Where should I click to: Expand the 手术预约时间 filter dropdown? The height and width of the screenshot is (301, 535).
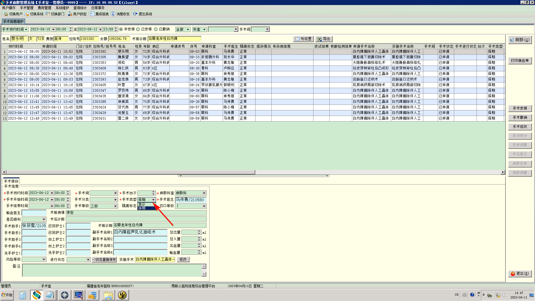tap(26, 29)
